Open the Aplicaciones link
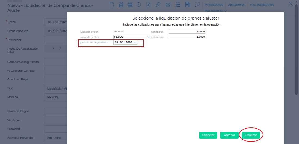Viewport: 299px width, 144px height. click(x=236, y=5)
